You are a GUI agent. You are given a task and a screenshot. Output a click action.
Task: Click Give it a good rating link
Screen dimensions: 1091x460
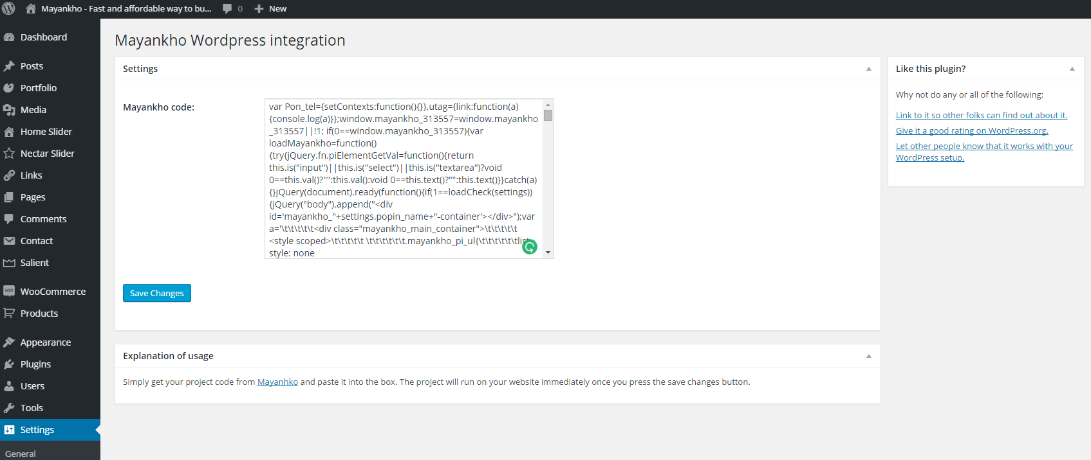click(x=972, y=130)
